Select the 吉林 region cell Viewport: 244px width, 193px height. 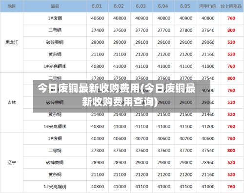click(12, 102)
